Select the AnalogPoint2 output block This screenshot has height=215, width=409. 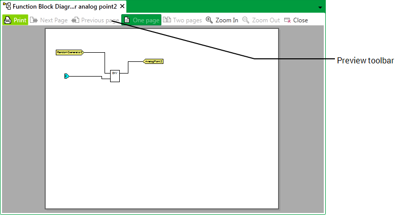[x=153, y=61]
